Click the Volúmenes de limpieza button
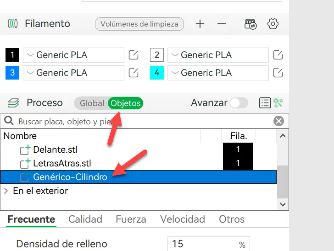The height and width of the screenshot is (251, 334). tap(139, 24)
